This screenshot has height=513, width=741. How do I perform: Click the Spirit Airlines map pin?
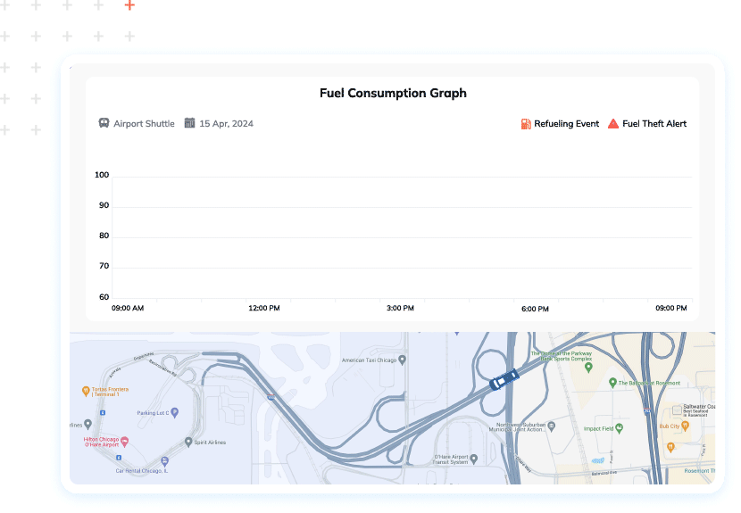pyautogui.click(x=188, y=443)
